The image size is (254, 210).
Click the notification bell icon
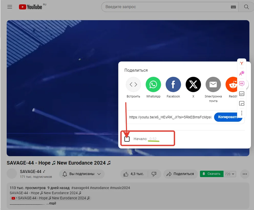pyautogui.click(x=65, y=174)
